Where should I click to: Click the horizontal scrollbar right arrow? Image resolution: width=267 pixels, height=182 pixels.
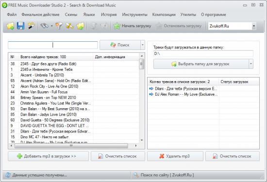tap(136, 146)
